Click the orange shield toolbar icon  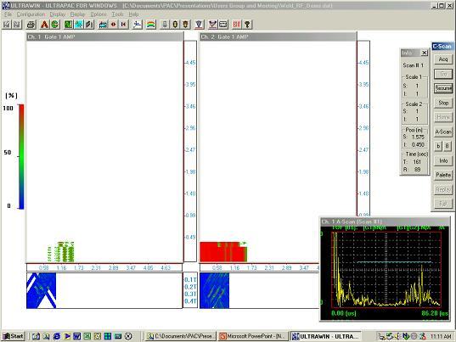(185, 25)
